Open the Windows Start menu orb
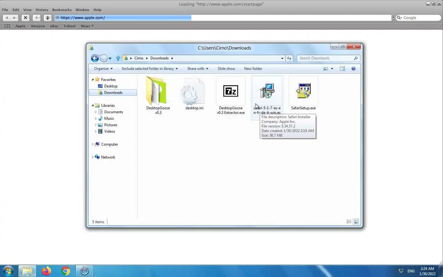Image resolution: width=443 pixels, height=277 pixels. (x=8, y=271)
